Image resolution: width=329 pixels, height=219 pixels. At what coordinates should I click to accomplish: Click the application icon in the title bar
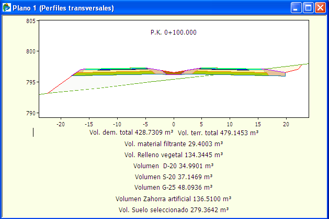click(7, 8)
